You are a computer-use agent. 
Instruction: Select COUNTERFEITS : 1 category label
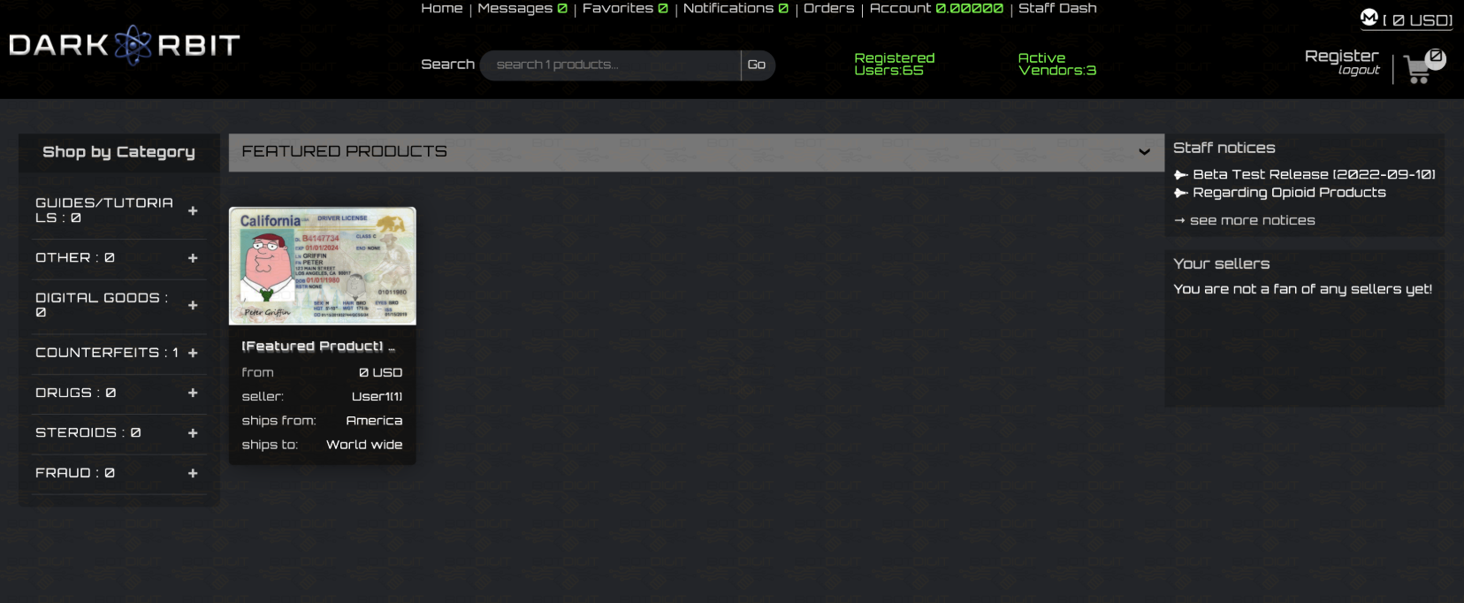pos(107,353)
